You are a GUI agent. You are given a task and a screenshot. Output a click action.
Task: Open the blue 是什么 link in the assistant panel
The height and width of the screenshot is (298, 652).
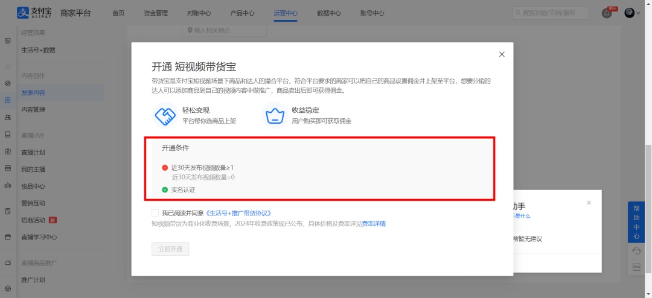pyautogui.click(x=522, y=216)
